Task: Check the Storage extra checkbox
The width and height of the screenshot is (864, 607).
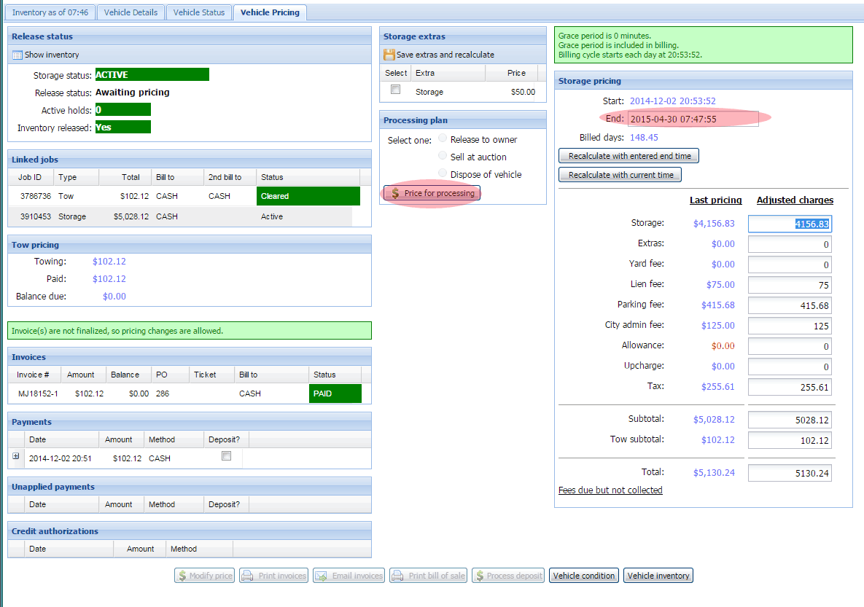Action: click(395, 90)
